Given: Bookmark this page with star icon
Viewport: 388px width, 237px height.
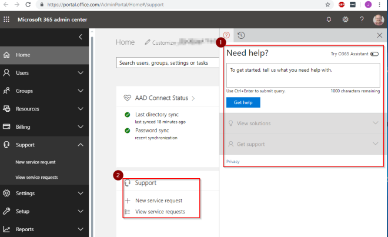Looking at the screenshot, I should [327, 5].
